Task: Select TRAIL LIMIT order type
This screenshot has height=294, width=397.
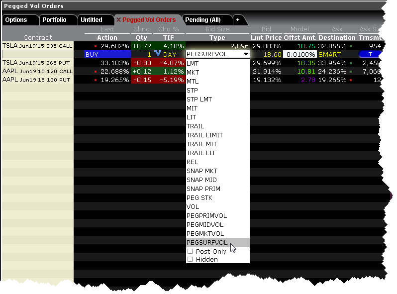Action: (204, 135)
